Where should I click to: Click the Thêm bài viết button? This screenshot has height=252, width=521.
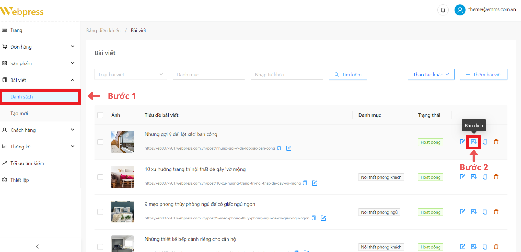[x=483, y=75]
